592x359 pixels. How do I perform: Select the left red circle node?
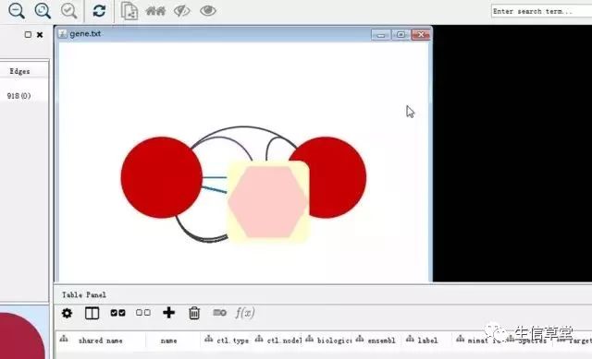pyautogui.click(x=162, y=177)
